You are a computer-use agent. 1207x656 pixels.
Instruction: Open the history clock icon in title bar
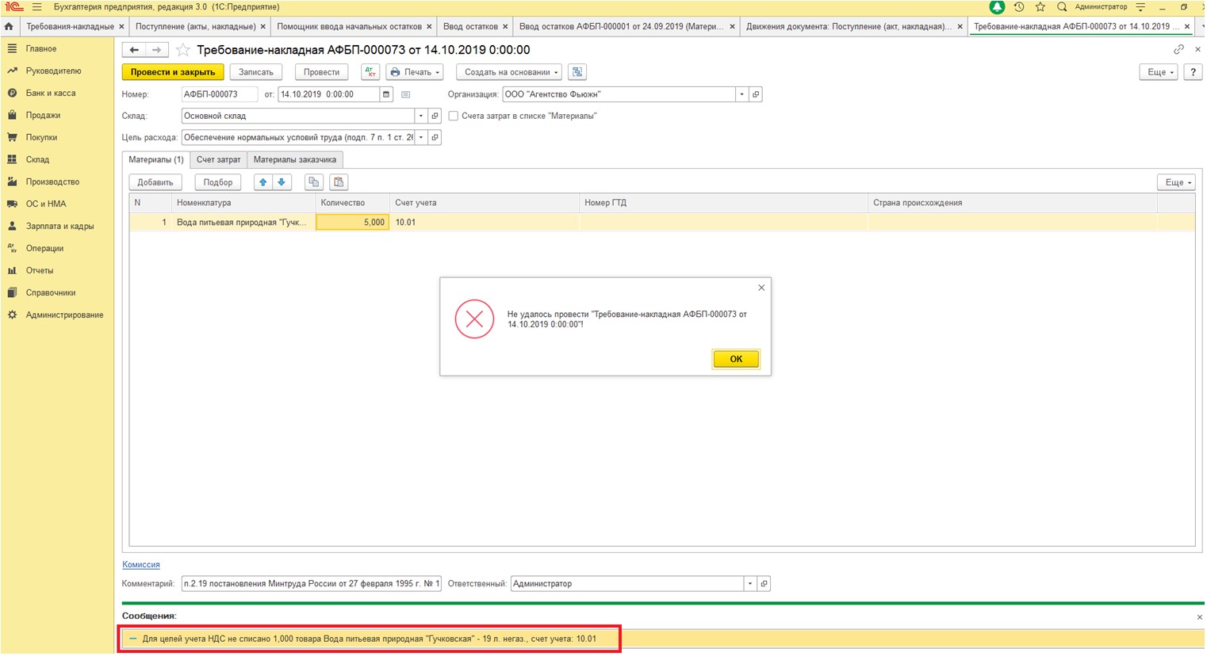pyautogui.click(x=1019, y=7)
